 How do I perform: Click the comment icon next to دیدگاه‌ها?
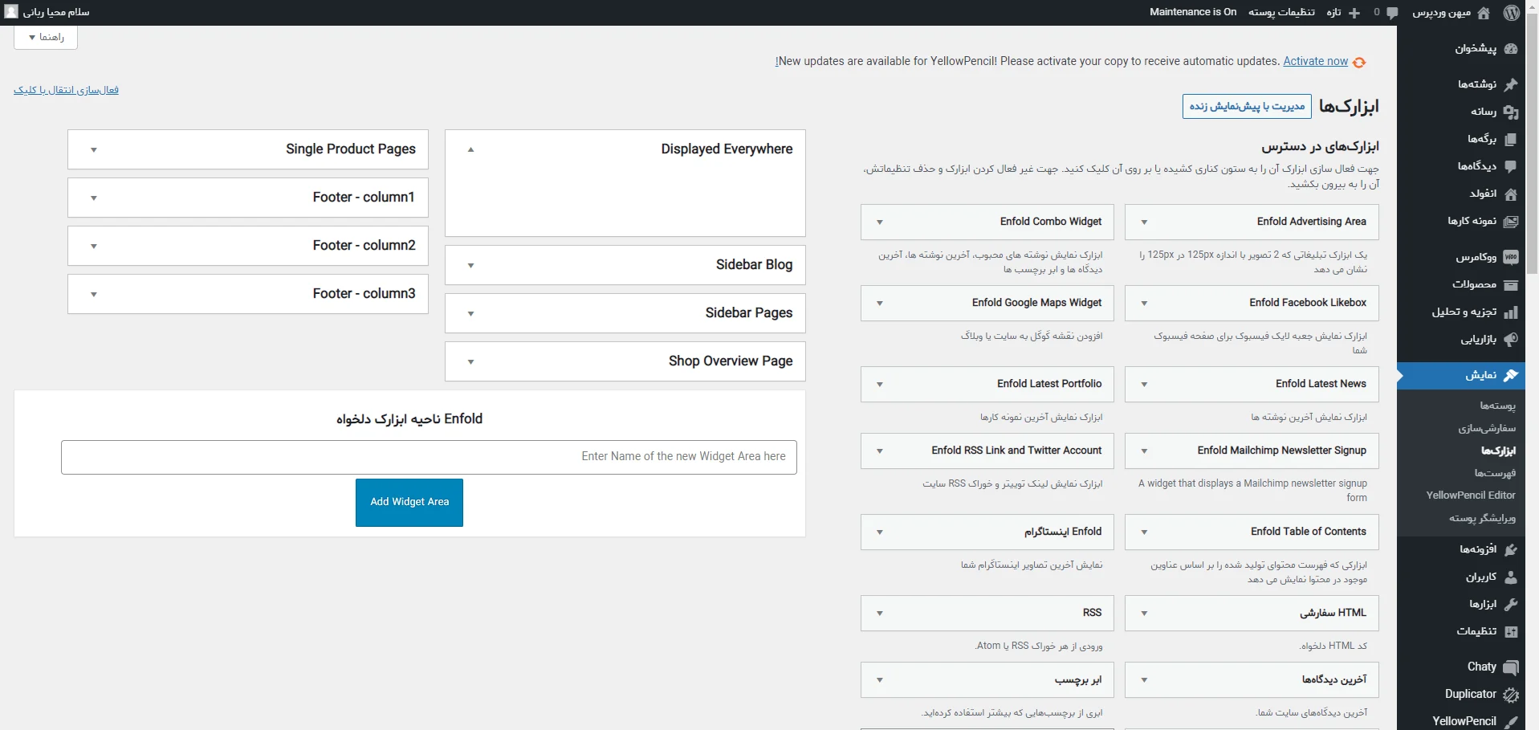point(1511,166)
